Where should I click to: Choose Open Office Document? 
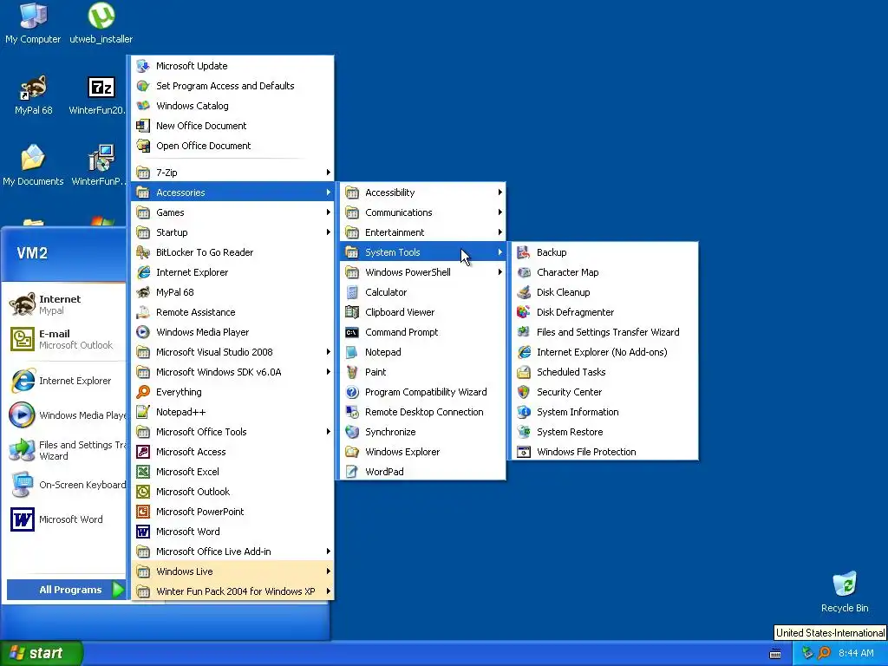(232, 146)
